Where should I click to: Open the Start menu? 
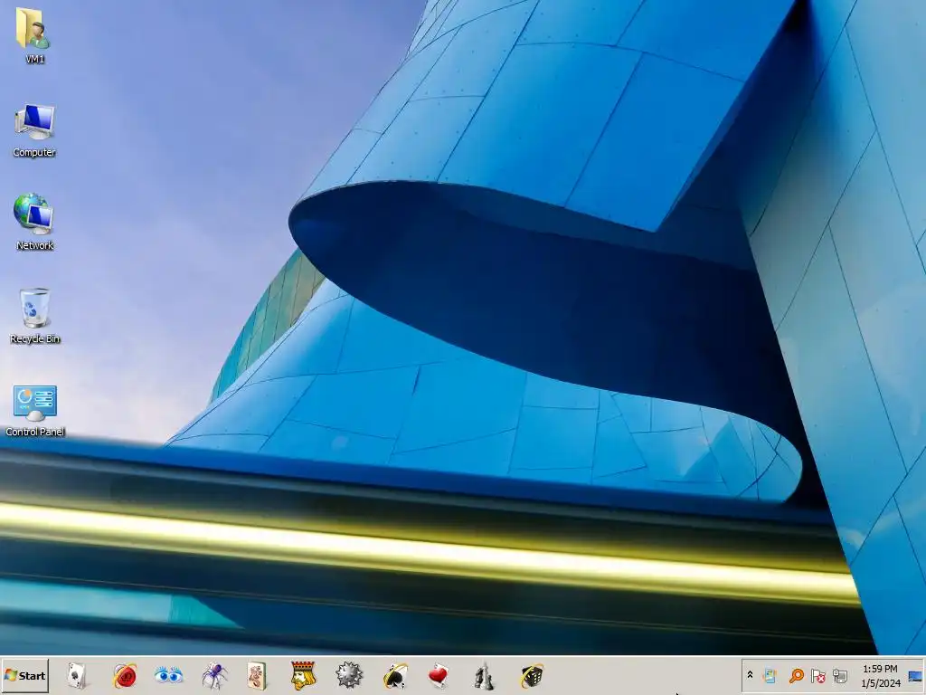[24, 675]
